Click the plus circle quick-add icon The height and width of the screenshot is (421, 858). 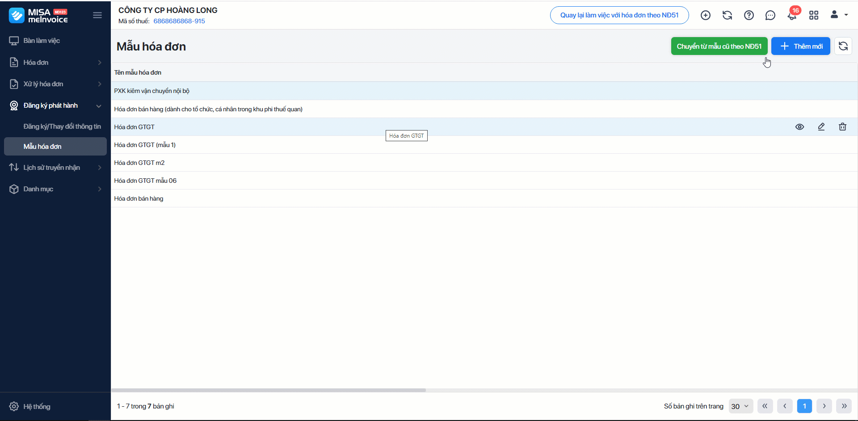click(x=706, y=15)
